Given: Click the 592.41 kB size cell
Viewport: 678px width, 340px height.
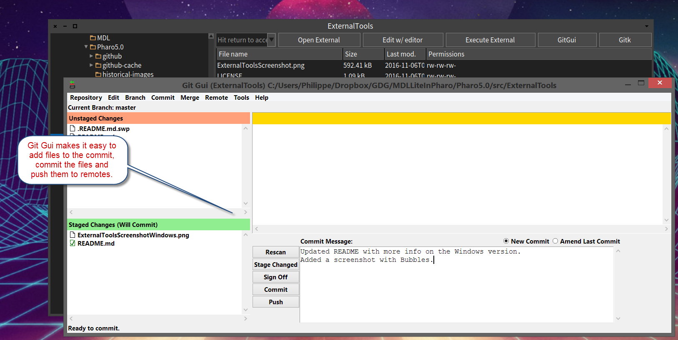Looking at the screenshot, I should click(x=358, y=65).
